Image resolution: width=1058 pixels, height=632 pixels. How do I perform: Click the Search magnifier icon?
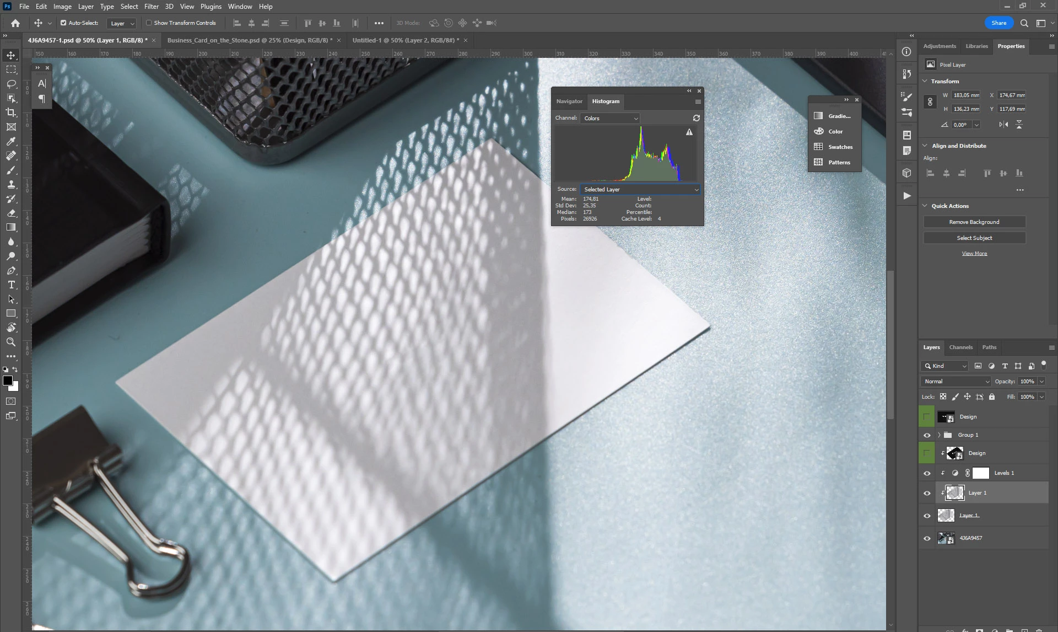pos(1024,23)
